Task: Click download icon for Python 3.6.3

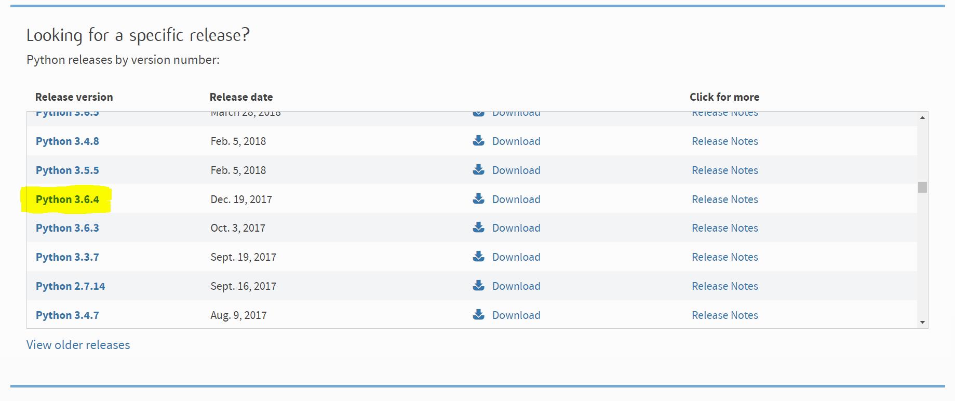Action: 478,228
